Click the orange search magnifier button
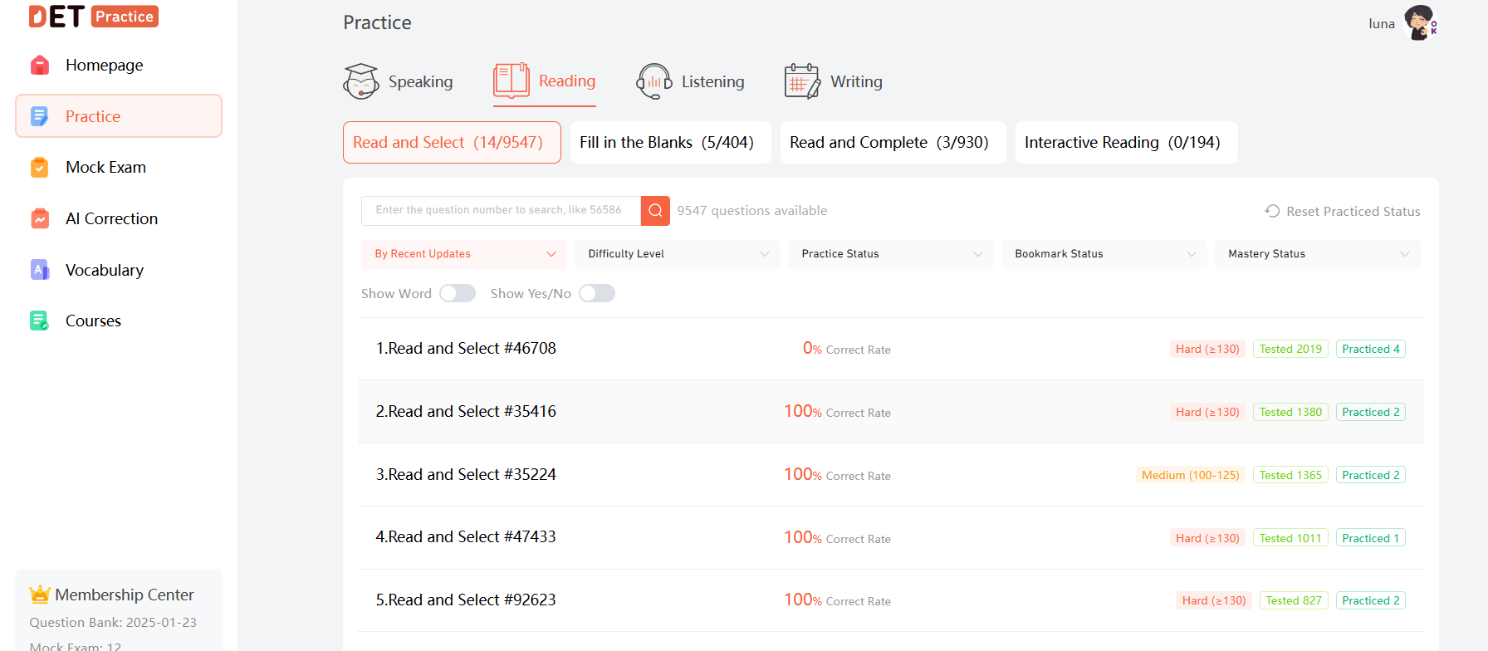Image resolution: width=1488 pixels, height=651 pixels. 655,211
